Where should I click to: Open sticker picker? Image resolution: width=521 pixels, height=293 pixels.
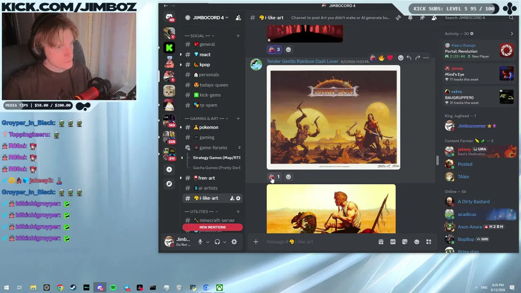click(405, 242)
